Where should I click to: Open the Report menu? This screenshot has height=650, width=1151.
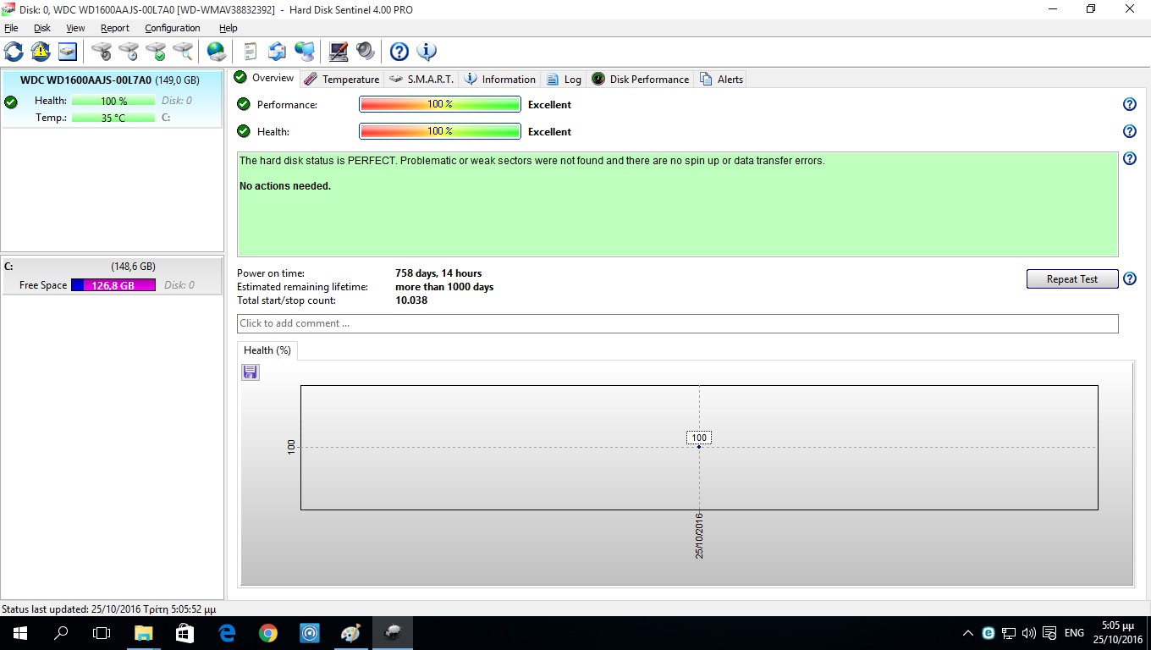click(x=115, y=28)
